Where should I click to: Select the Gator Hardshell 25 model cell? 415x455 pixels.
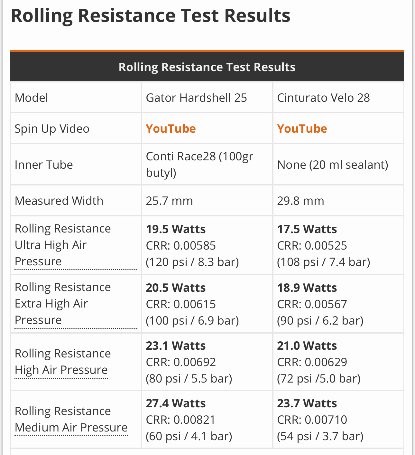point(196,98)
